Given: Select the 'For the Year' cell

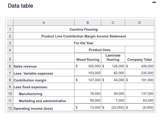Looking at the screenshot, I should pos(84,43).
